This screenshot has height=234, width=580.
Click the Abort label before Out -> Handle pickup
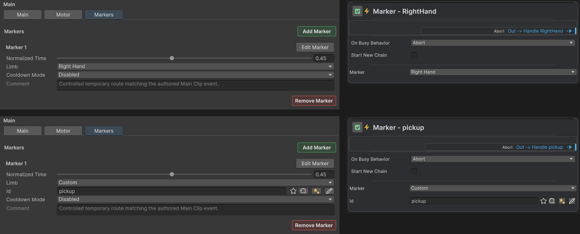tap(507, 148)
